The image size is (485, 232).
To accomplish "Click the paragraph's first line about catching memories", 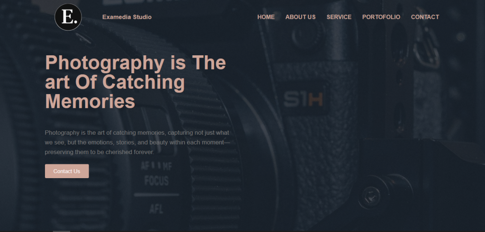I will point(137,133).
